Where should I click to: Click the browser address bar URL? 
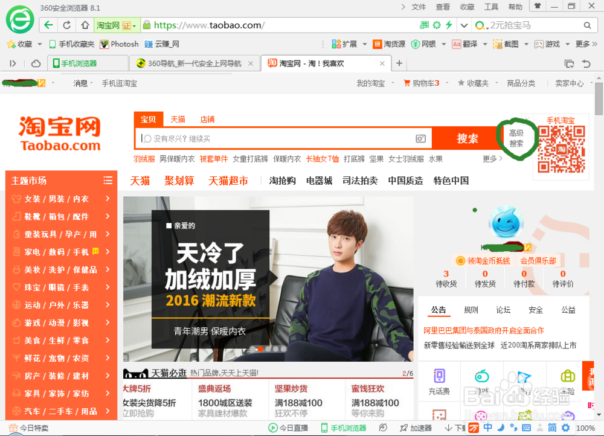(x=209, y=25)
